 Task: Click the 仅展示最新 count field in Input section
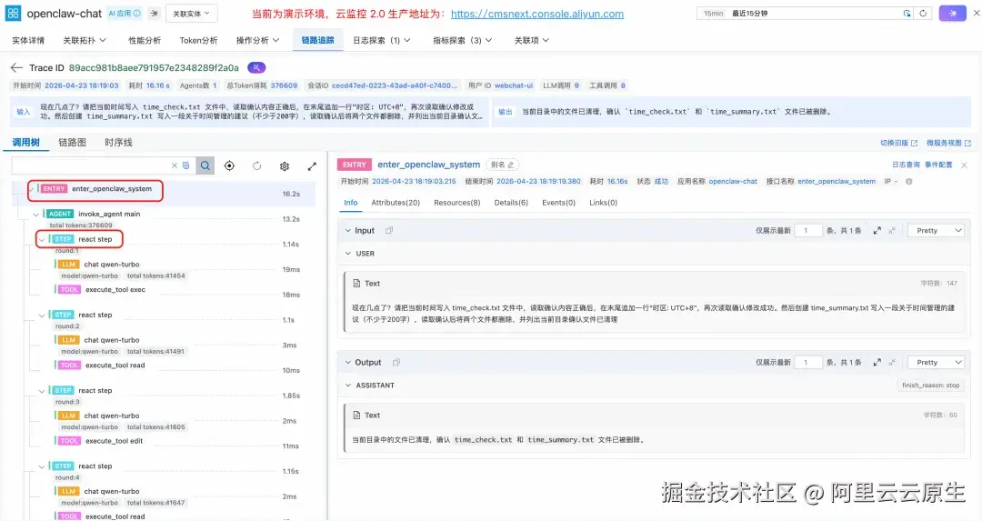pos(808,230)
